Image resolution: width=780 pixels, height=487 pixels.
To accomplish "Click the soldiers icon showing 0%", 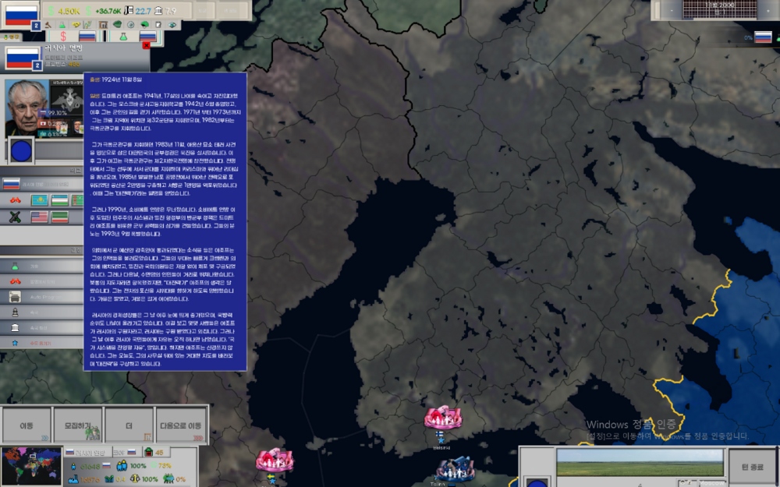I will pos(168,479).
